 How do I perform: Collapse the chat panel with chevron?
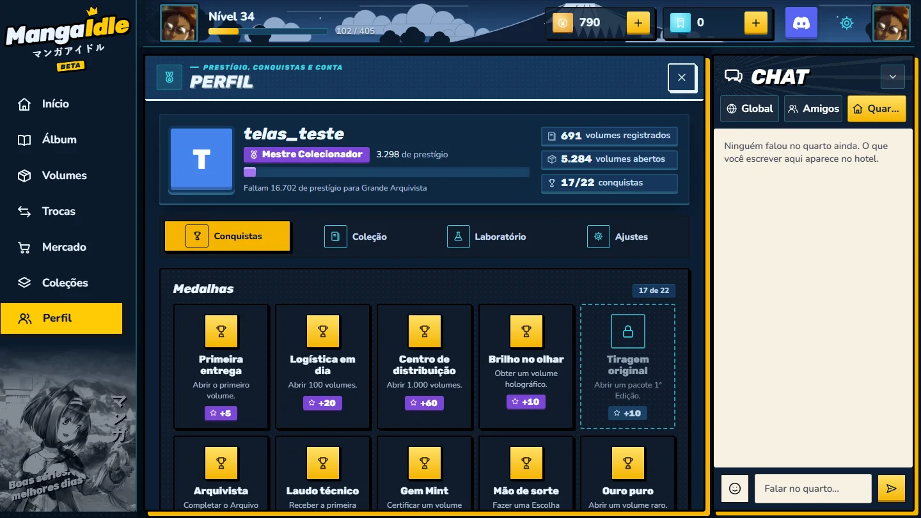[x=892, y=77]
